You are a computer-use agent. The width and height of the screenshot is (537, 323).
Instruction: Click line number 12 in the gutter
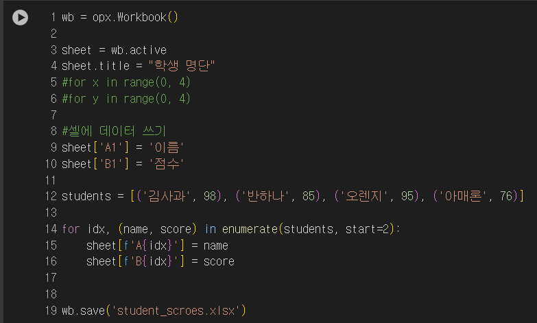coord(51,196)
